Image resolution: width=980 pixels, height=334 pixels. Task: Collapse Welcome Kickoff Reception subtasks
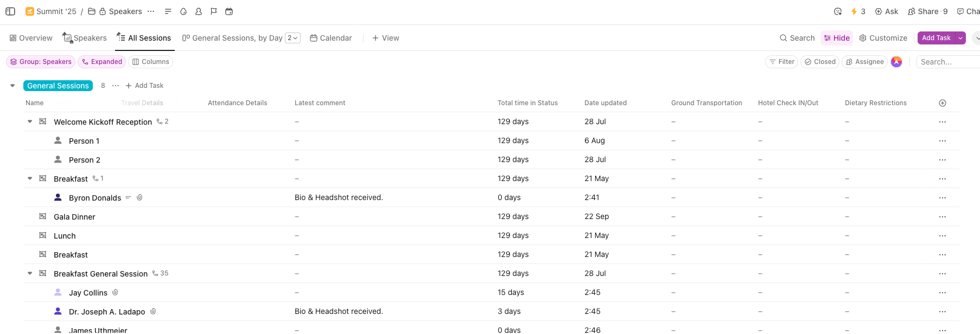tap(30, 121)
